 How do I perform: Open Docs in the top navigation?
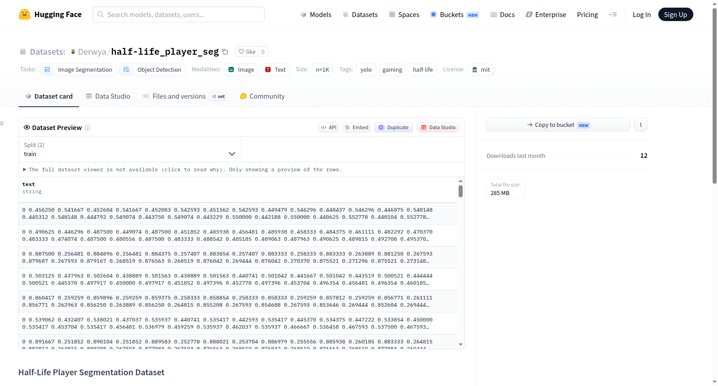(503, 14)
